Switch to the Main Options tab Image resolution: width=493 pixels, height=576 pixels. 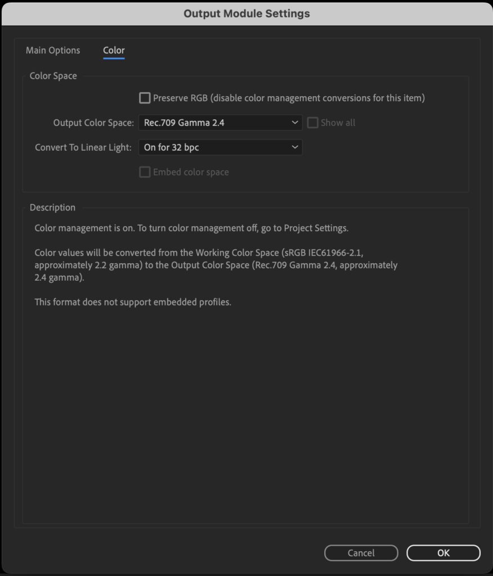coord(53,50)
